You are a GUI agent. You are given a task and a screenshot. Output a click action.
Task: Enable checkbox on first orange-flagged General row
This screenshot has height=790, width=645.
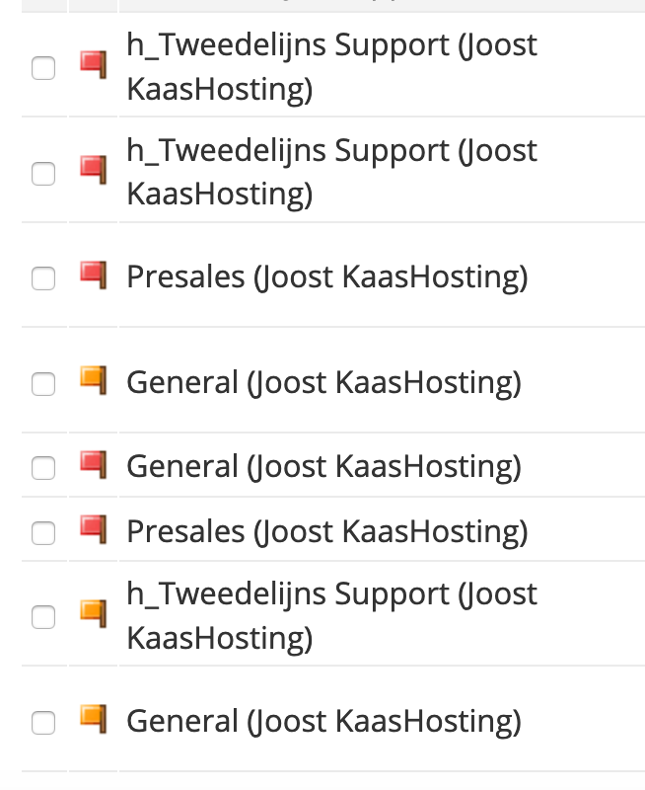pos(43,383)
